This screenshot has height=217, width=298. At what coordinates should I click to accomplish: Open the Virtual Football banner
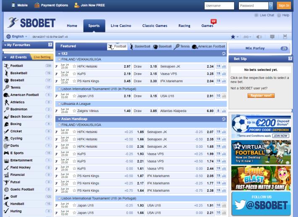click(x=261, y=152)
